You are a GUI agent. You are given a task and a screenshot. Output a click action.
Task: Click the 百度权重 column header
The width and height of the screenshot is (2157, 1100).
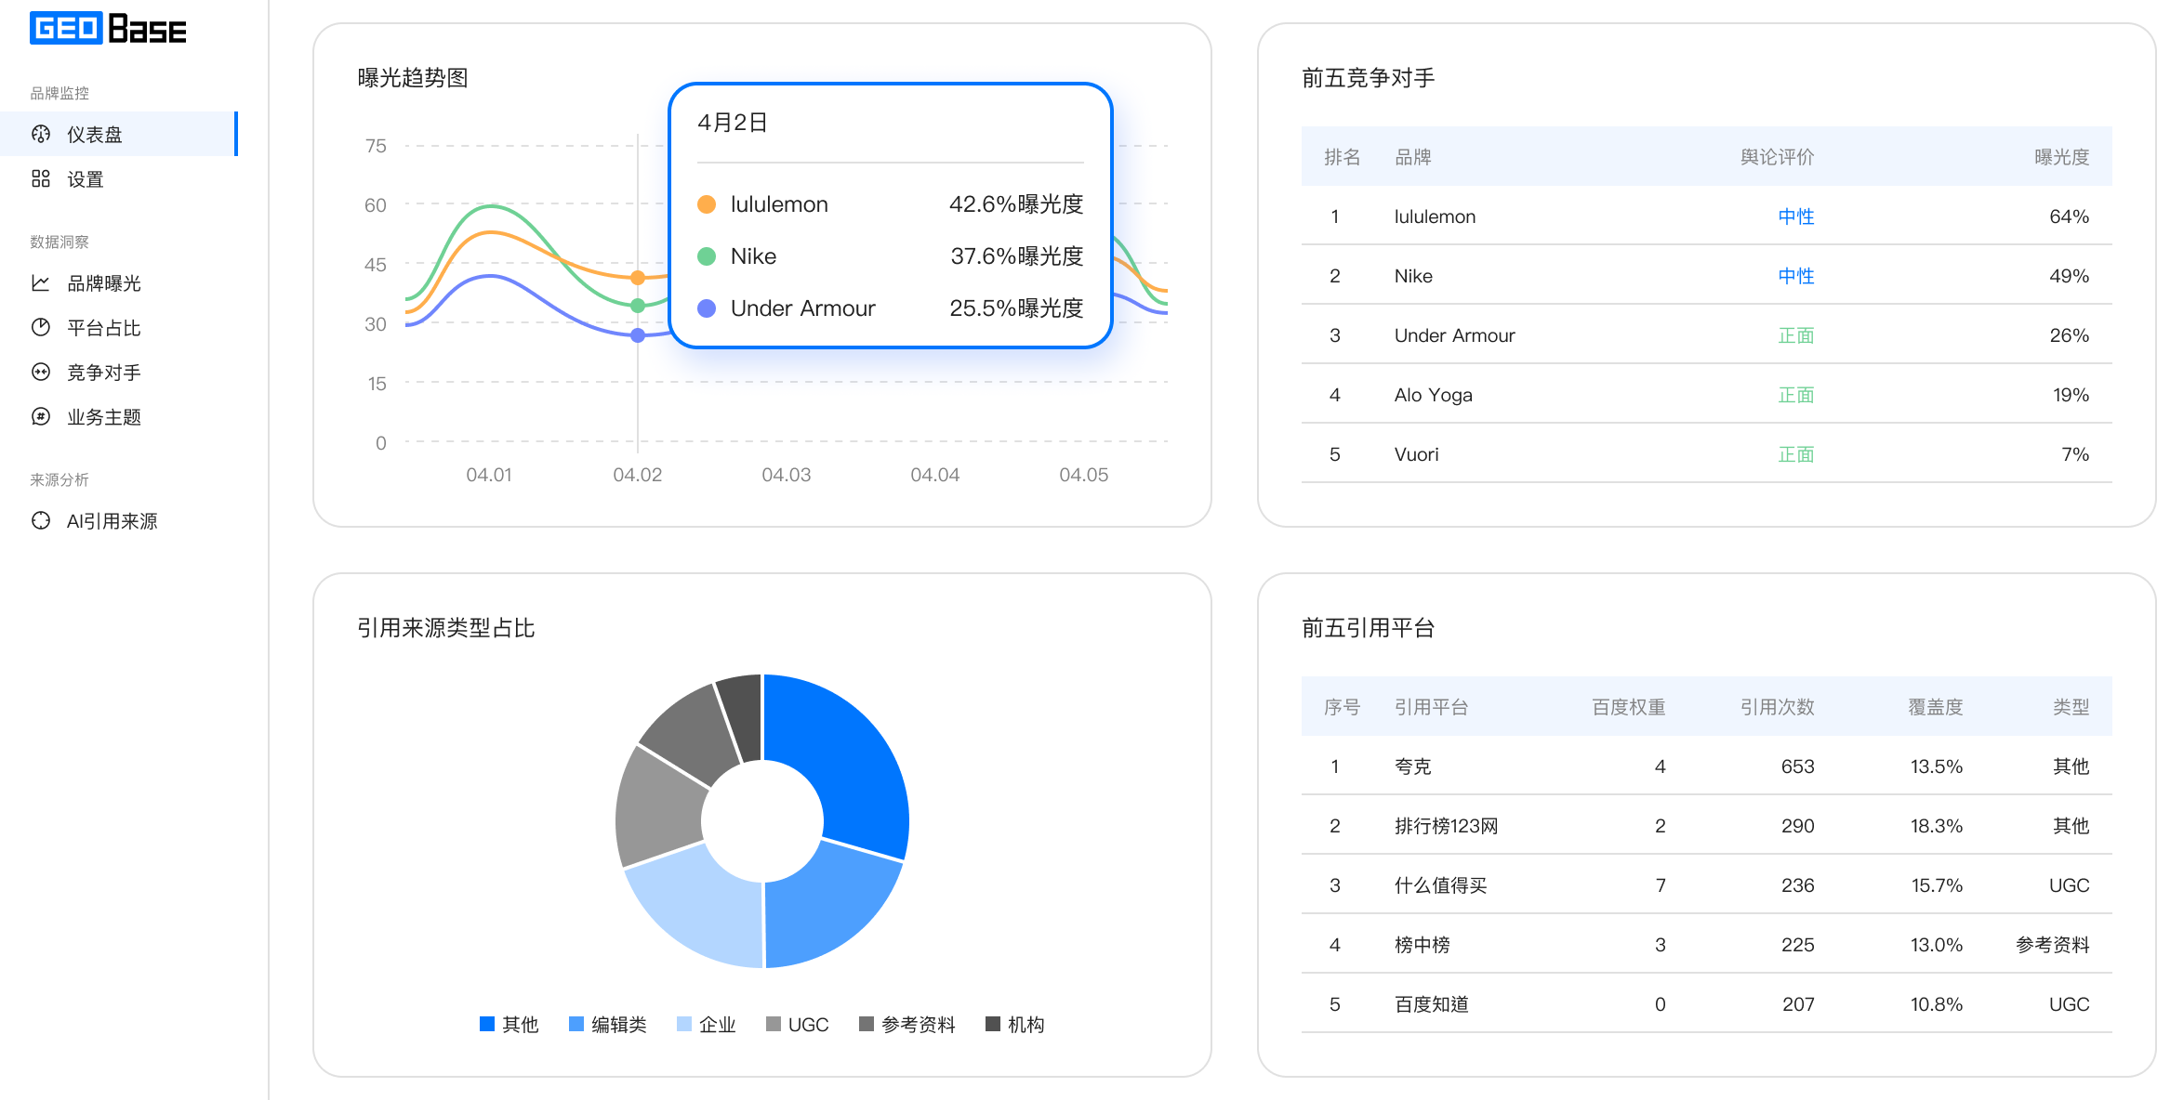click(1629, 707)
